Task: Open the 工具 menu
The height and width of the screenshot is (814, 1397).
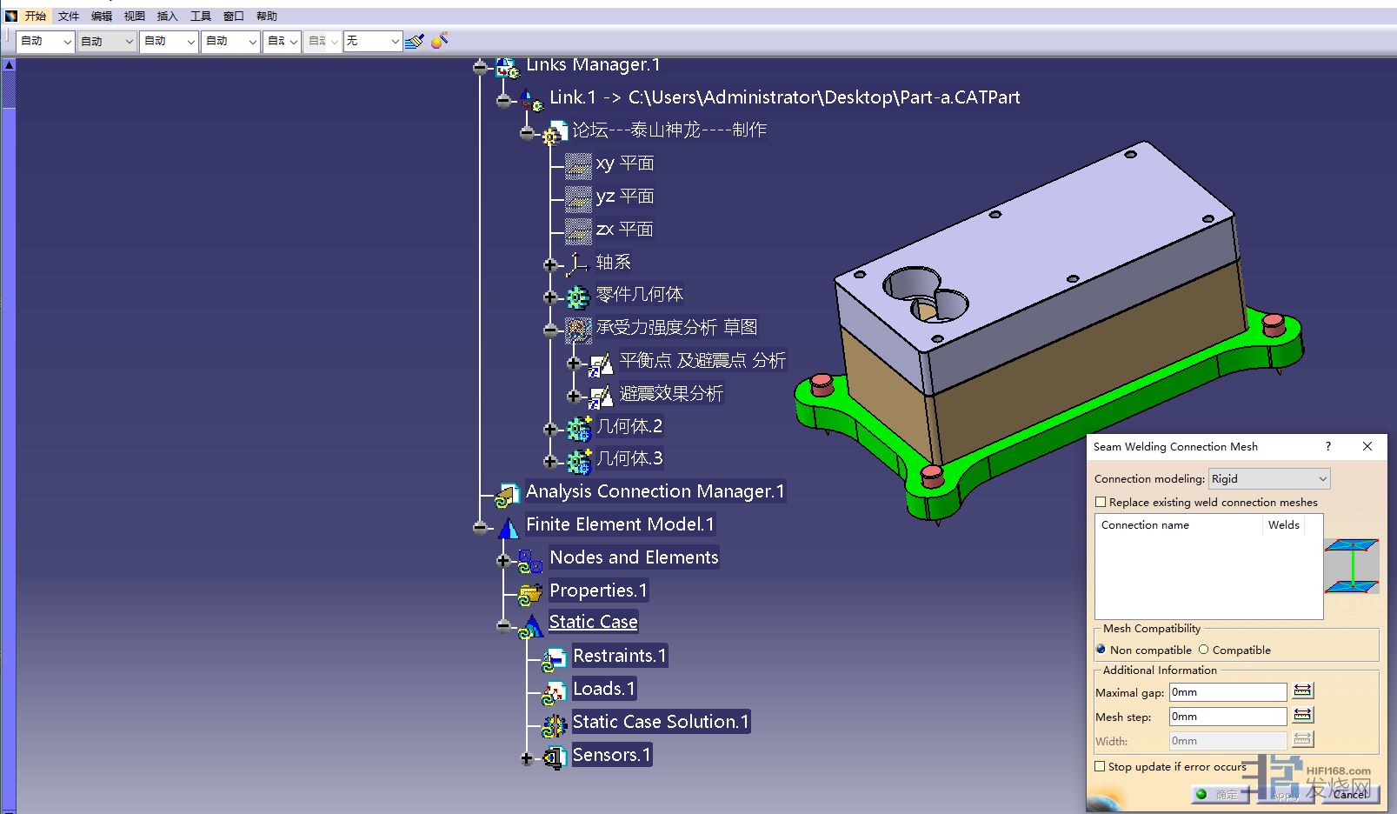Action: click(x=200, y=17)
